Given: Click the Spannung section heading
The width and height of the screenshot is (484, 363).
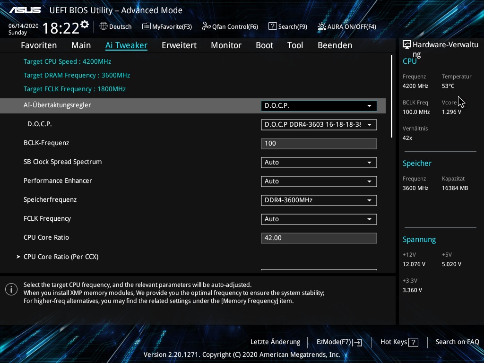Looking at the screenshot, I should (x=419, y=240).
